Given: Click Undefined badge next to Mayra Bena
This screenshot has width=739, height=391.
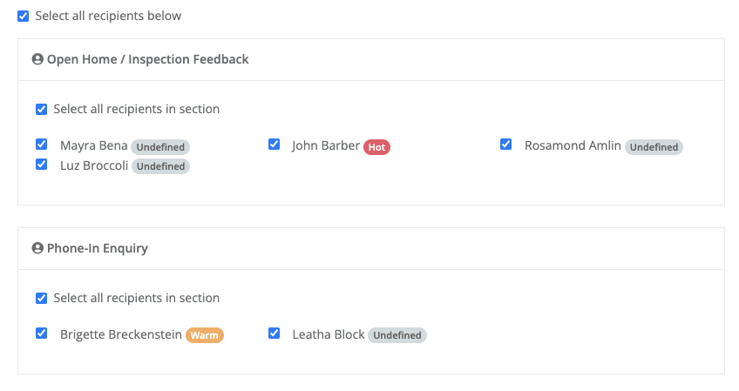Looking at the screenshot, I should pyautogui.click(x=160, y=147).
